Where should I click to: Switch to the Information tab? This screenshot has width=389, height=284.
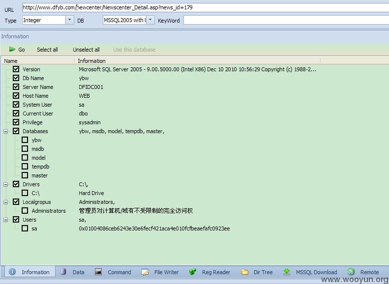point(30,272)
